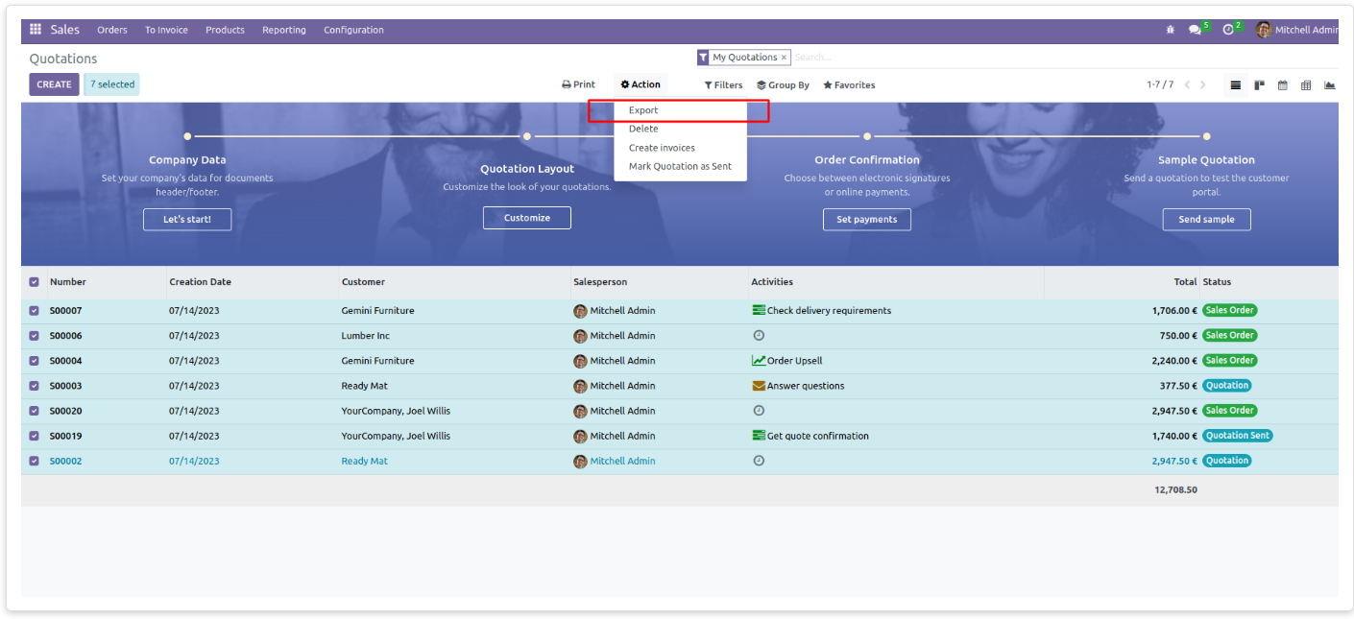The image size is (1354, 619).
Task: Remove the My Quotations filter facet
Action: click(x=784, y=58)
